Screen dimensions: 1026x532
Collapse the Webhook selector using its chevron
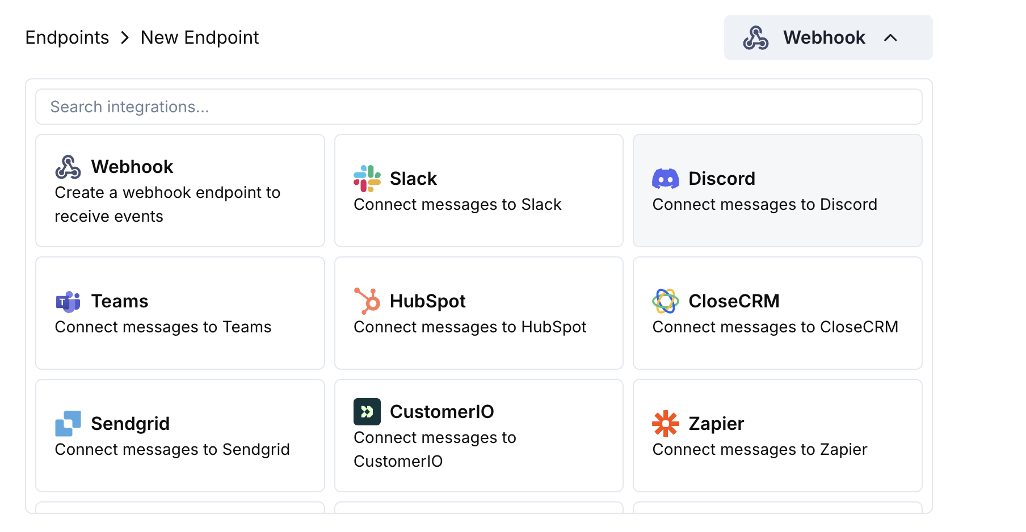pos(891,37)
